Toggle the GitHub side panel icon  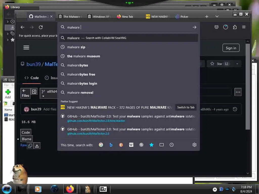click(34, 92)
